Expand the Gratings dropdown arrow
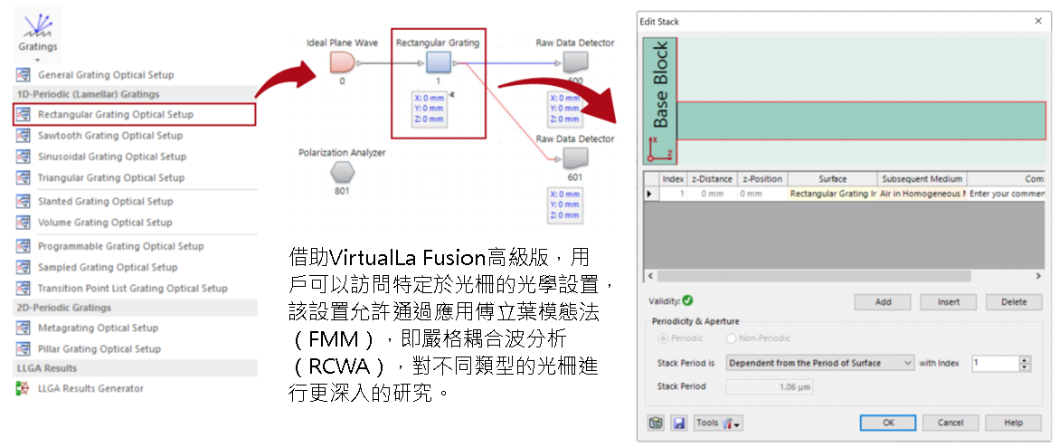This screenshot has height=447, width=1059. pos(37,60)
